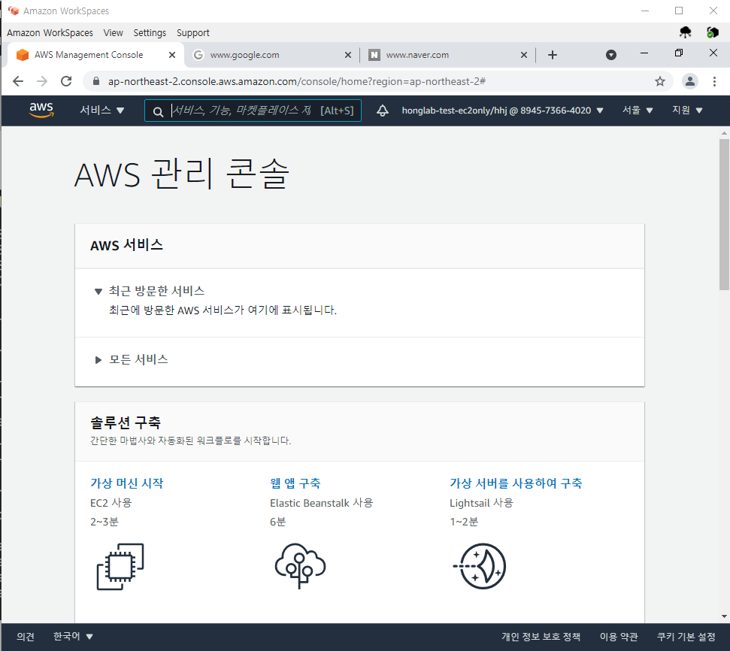Click the WorkSpaces green-check cube icon
This screenshot has width=730, height=651.
click(x=712, y=32)
